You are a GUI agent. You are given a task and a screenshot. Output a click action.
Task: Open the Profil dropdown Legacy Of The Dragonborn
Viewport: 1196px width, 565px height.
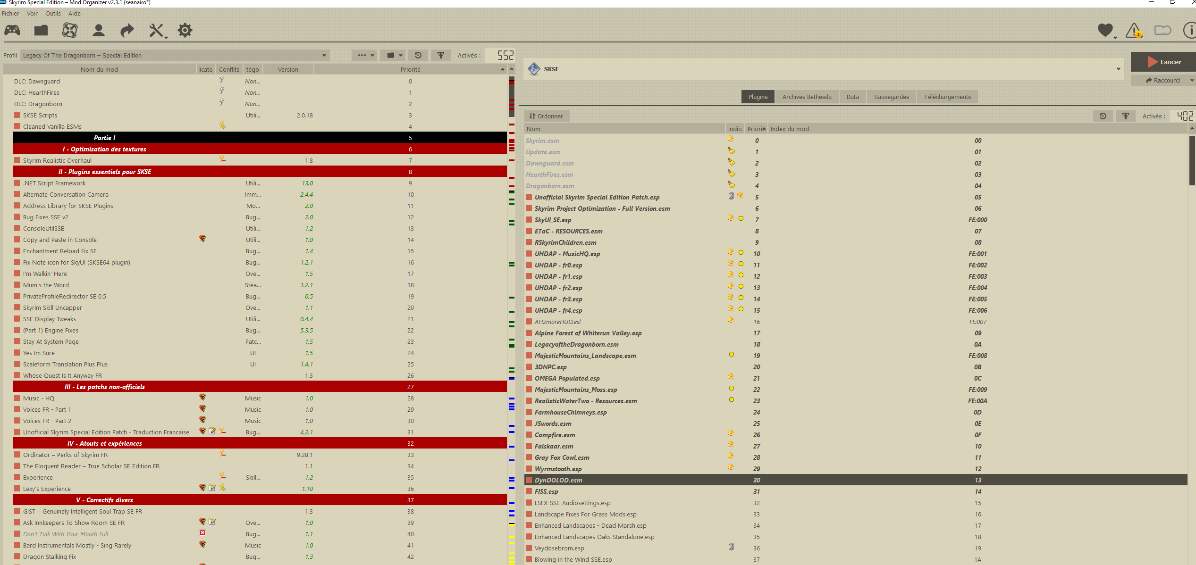point(174,55)
